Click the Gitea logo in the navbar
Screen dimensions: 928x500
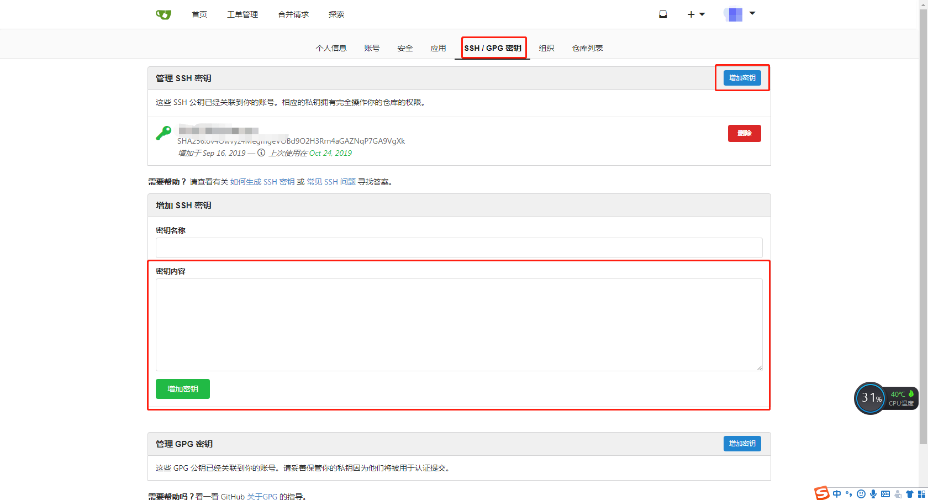164,14
